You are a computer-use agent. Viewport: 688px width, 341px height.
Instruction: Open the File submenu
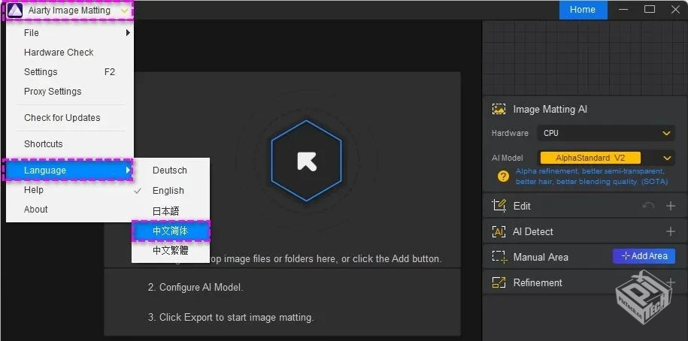70,33
